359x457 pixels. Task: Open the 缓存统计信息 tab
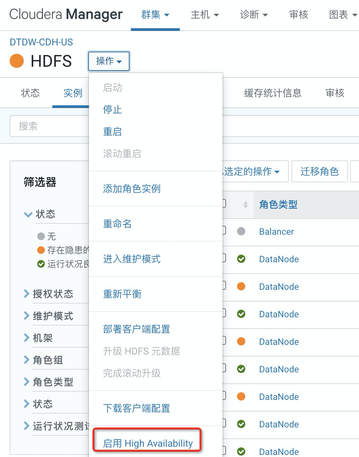[273, 93]
